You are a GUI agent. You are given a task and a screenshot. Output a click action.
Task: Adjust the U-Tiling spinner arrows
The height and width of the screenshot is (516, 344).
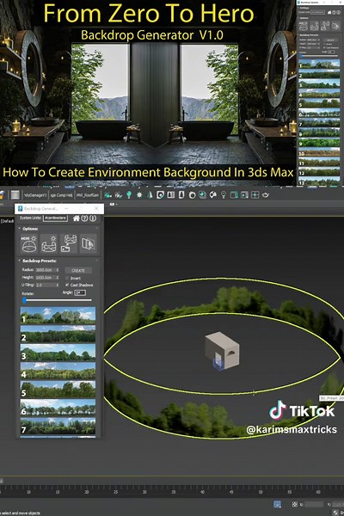pos(58,285)
